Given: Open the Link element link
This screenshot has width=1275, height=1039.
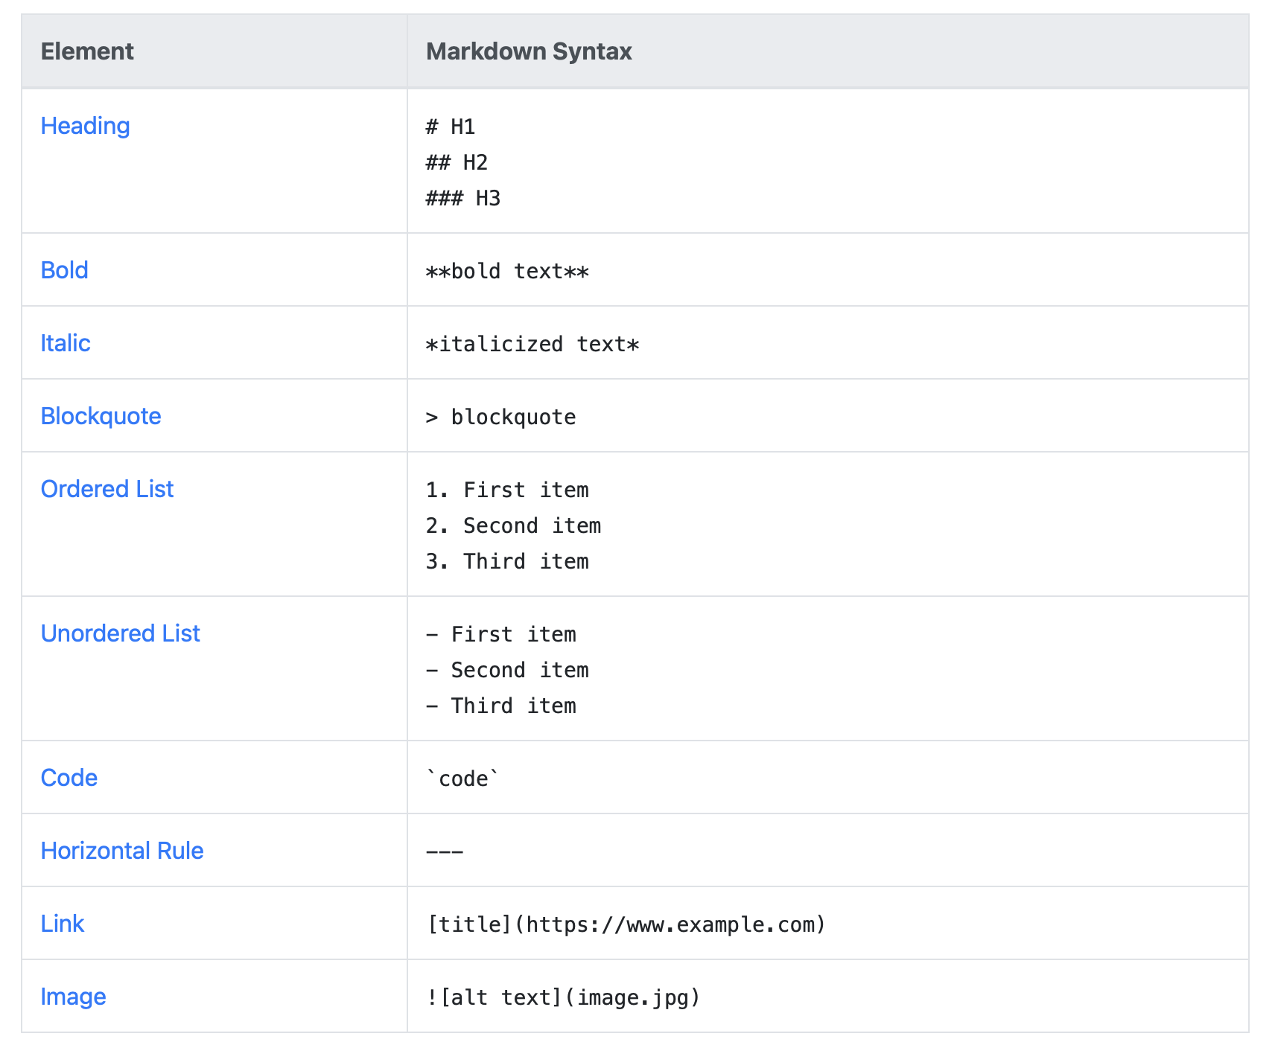Looking at the screenshot, I should [x=63, y=923].
